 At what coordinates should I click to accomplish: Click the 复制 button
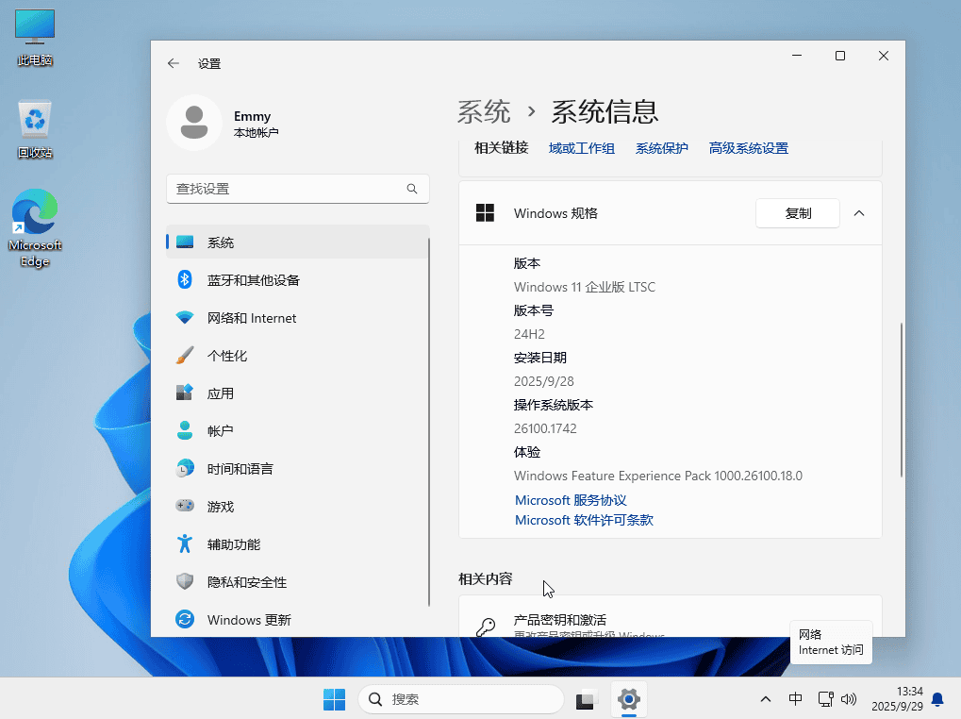(x=798, y=213)
